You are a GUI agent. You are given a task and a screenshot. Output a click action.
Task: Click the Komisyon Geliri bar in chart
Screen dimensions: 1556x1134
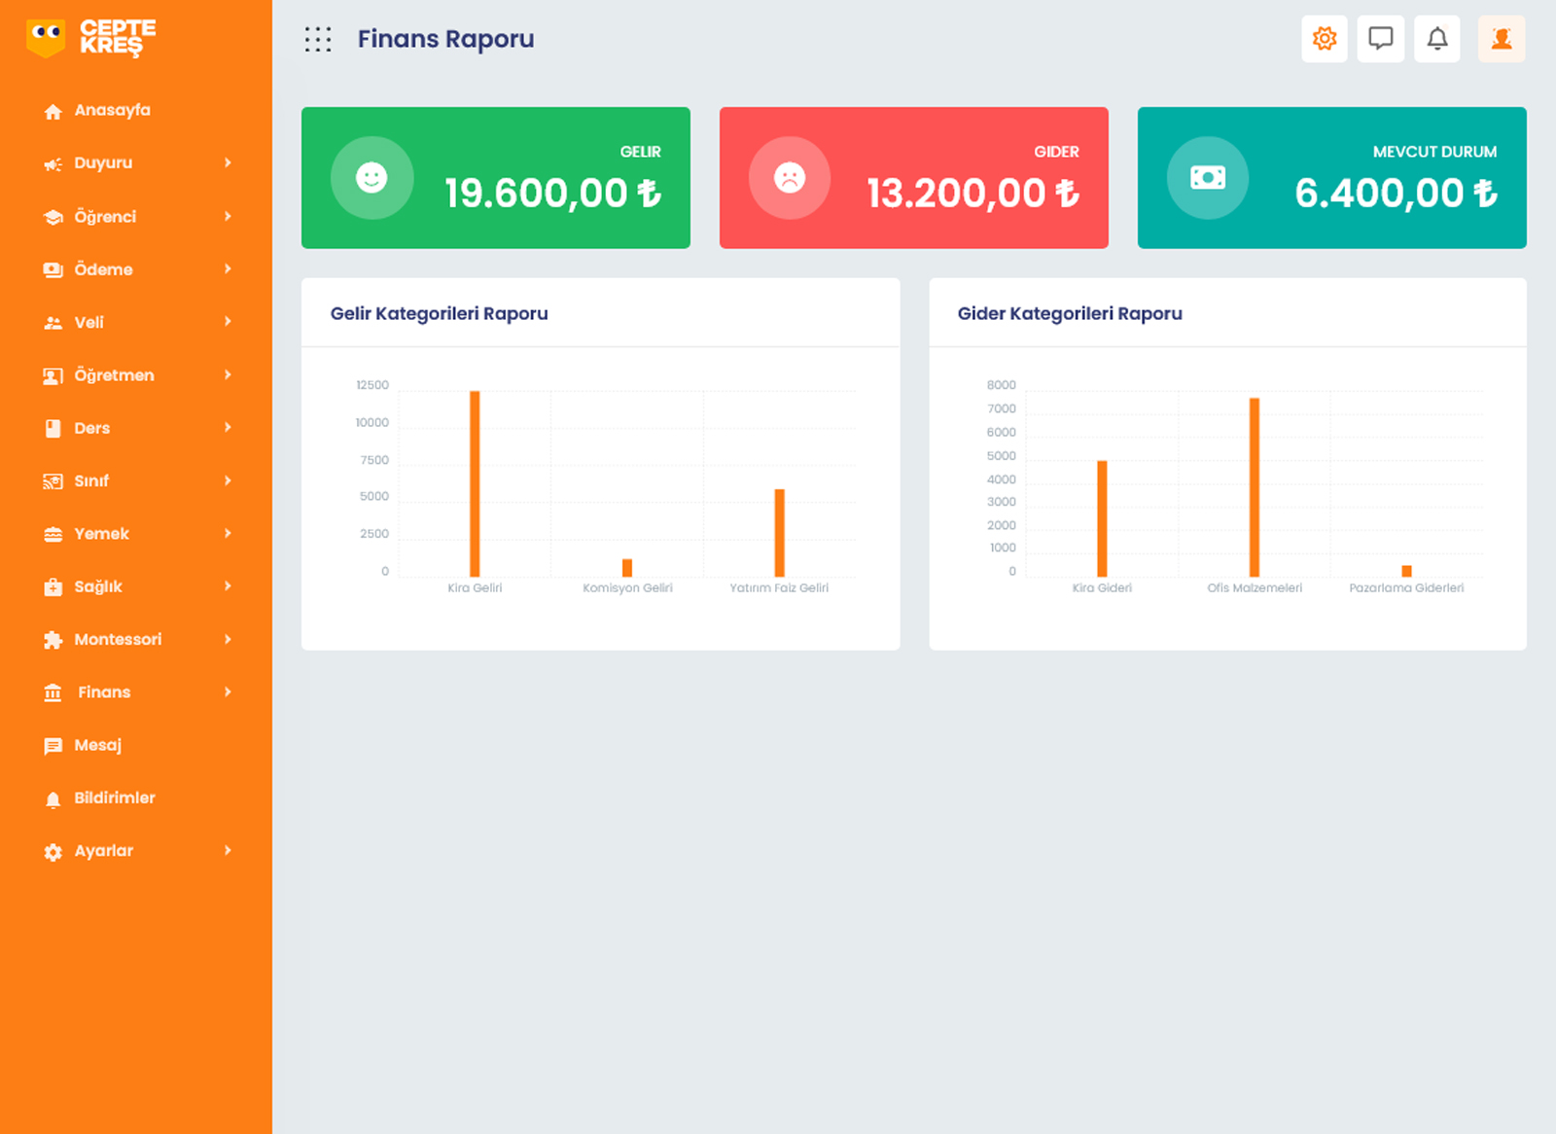pyautogui.click(x=627, y=568)
